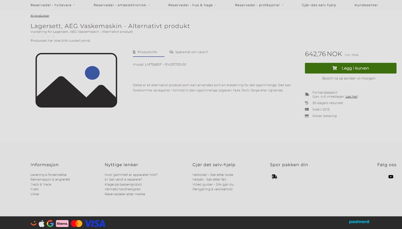The image size is (402, 229).
Task: Expand the småelektronikk chevron arrow
Action: (x=149, y=5)
